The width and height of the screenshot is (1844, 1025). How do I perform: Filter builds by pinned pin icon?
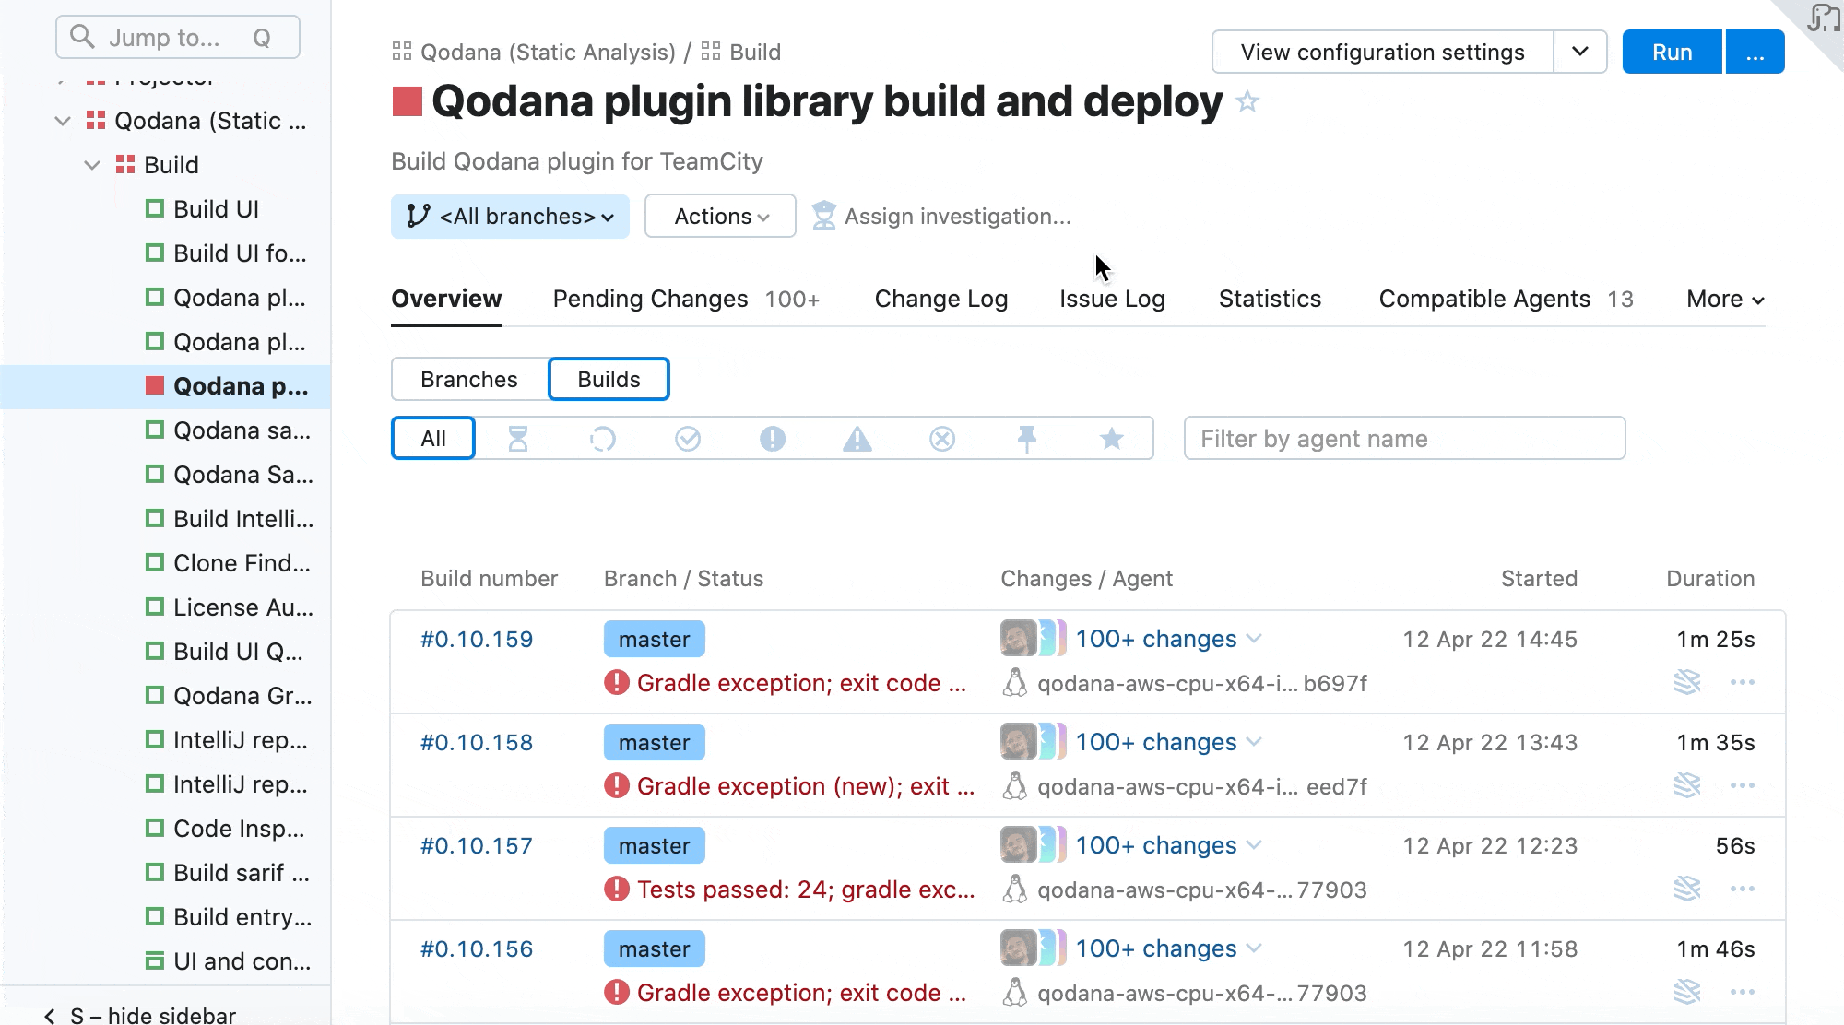coord(1027,439)
